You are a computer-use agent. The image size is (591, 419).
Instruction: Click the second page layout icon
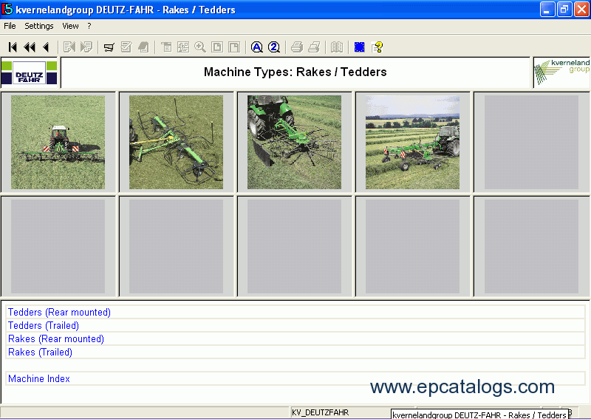(234, 47)
